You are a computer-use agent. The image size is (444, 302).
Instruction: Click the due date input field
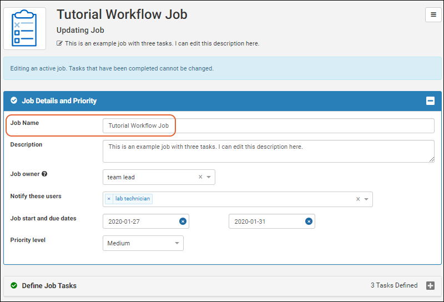coord(266,222)
